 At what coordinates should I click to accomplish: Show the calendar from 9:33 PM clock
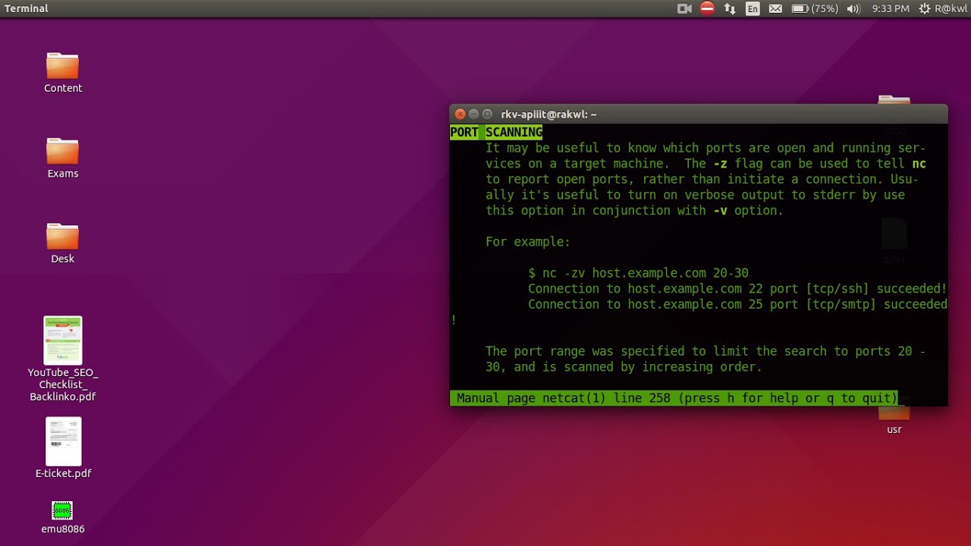coord(891,9)
